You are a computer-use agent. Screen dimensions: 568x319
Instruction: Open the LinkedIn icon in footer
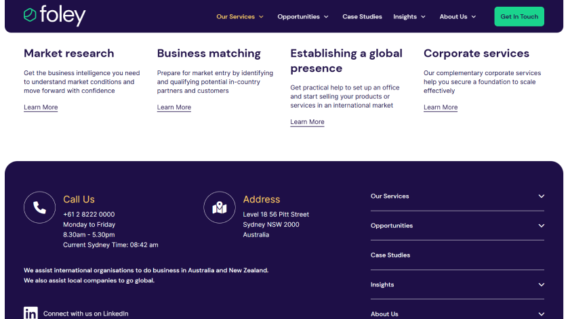pyautogui.click(x=31, y=313)
